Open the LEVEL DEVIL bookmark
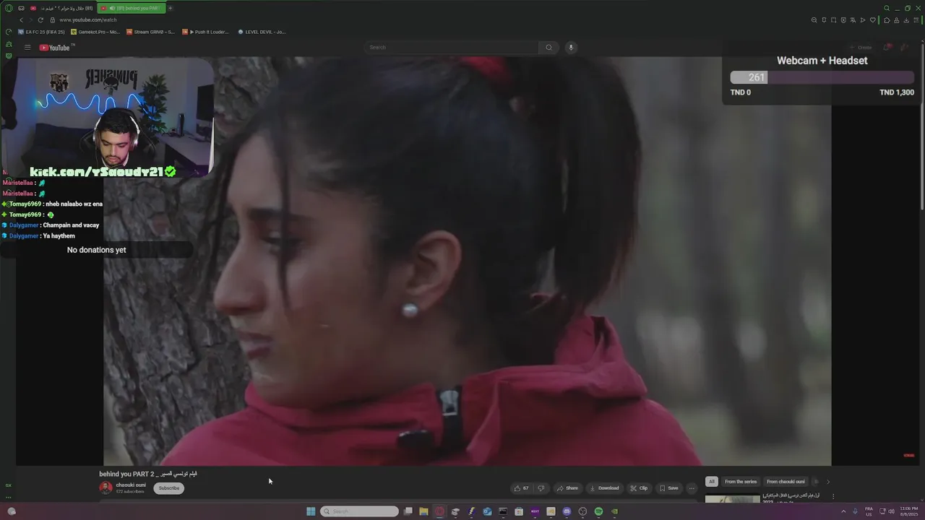This screenshot has width=925, height=520. coord(262,32)
